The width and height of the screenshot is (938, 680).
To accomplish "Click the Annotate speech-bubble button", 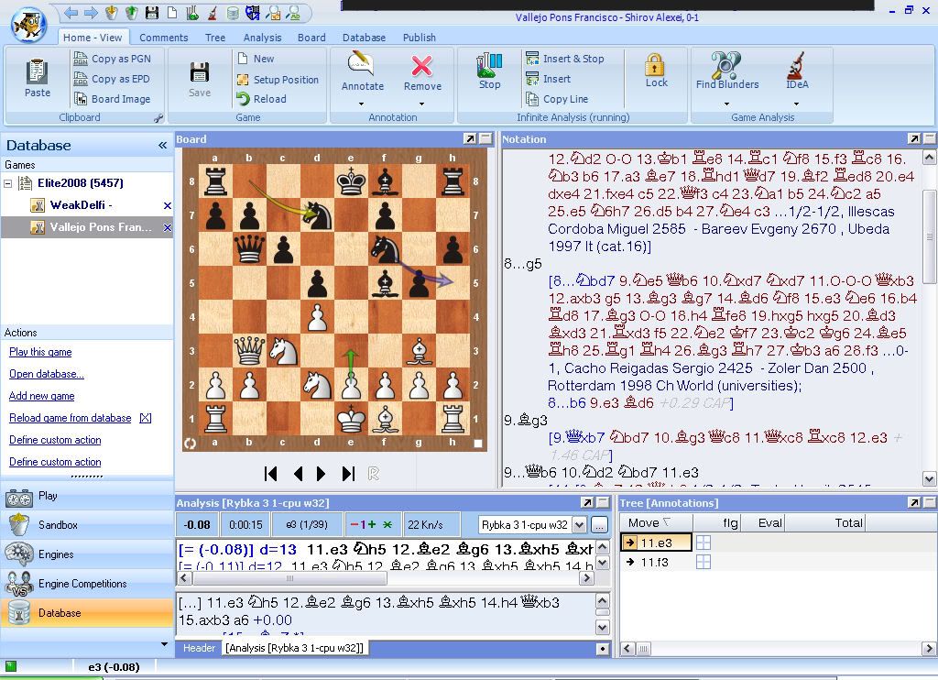I will [x=362, y=71].
